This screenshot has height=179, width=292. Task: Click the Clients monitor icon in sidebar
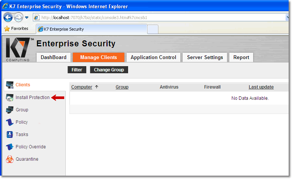9,85
